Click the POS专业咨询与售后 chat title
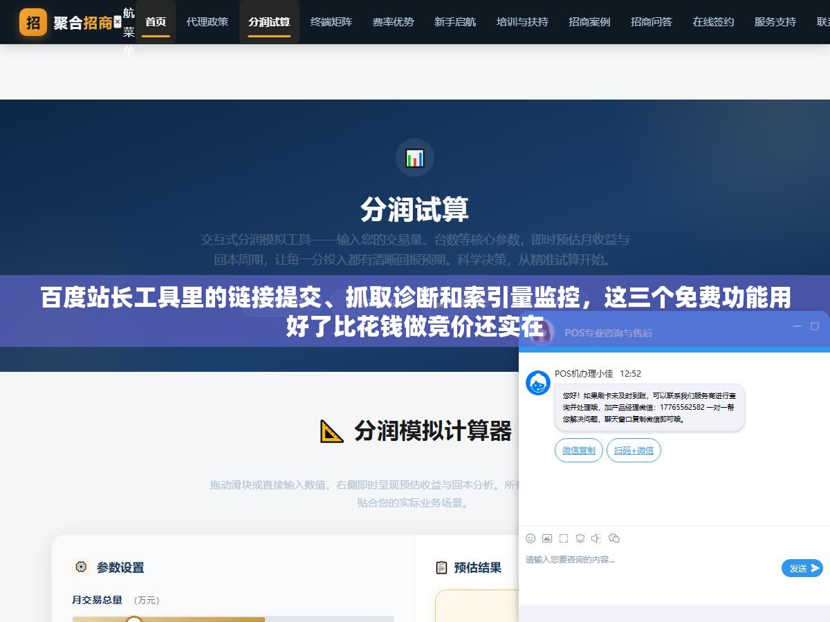Viewport: 830px width, 622px height. (608, 332)
